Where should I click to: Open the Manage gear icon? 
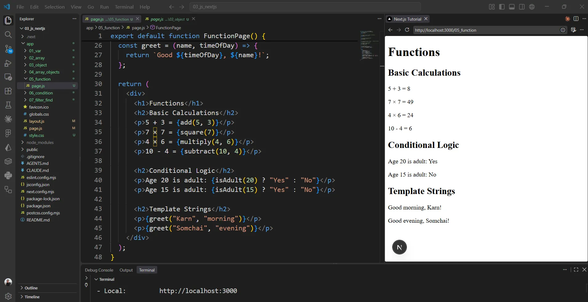(x=8, y=296)
